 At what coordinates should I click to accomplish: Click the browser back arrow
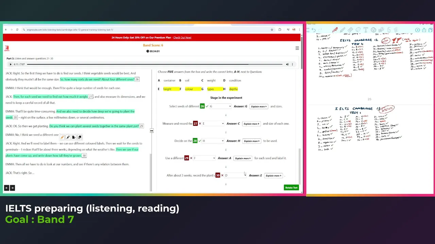point(6,29)
